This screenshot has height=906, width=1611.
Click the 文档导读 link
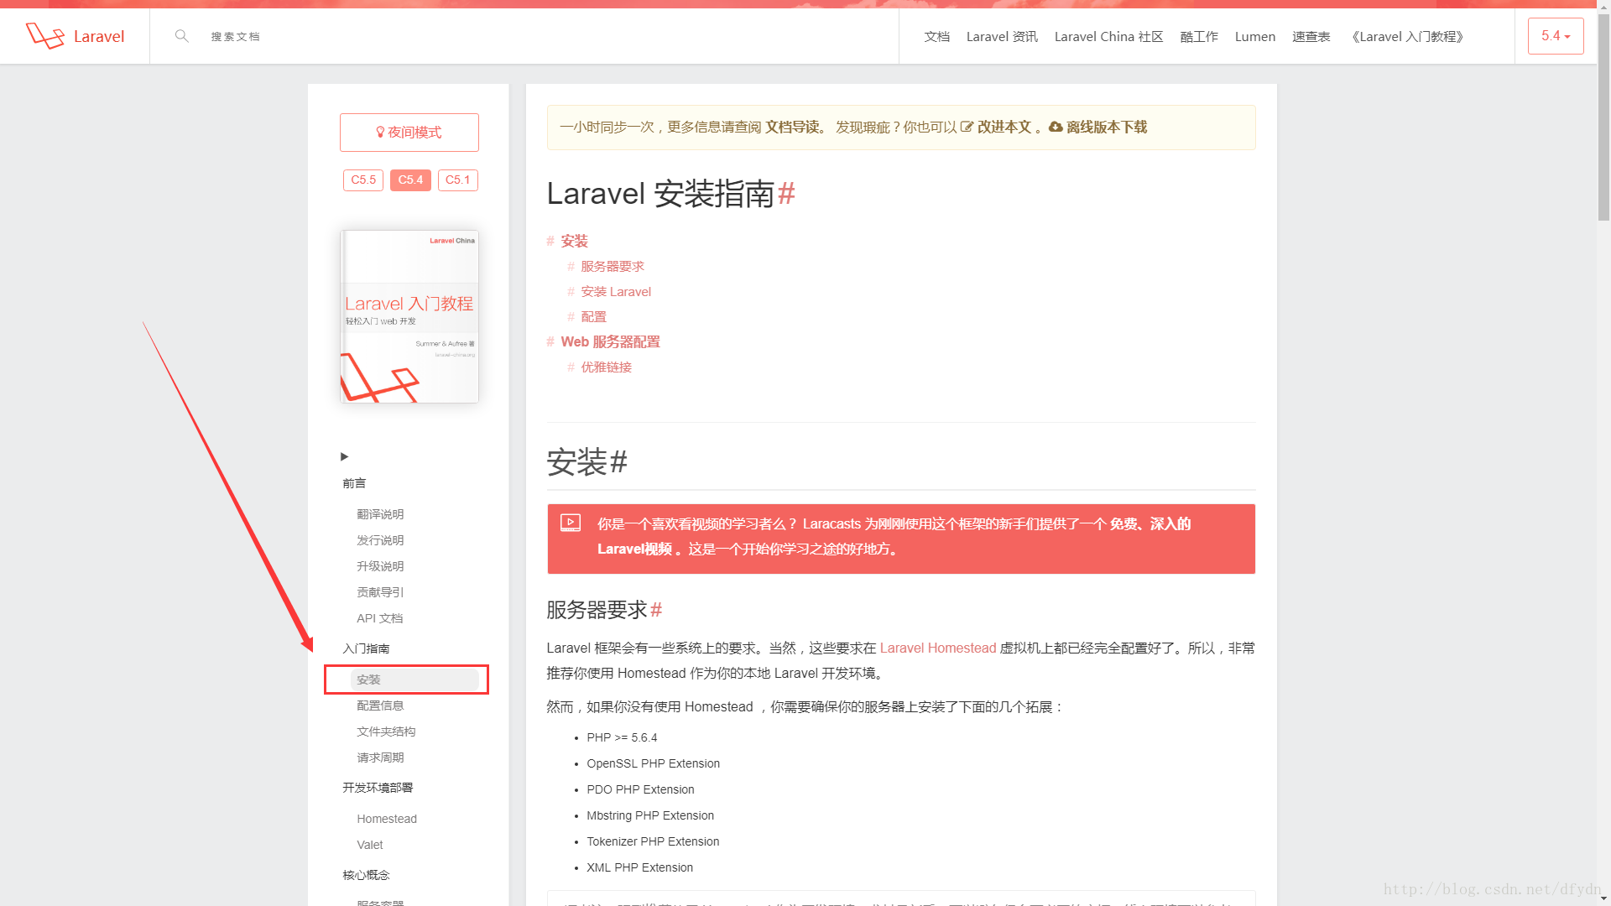pyautogui.click(x=791, y=128)
